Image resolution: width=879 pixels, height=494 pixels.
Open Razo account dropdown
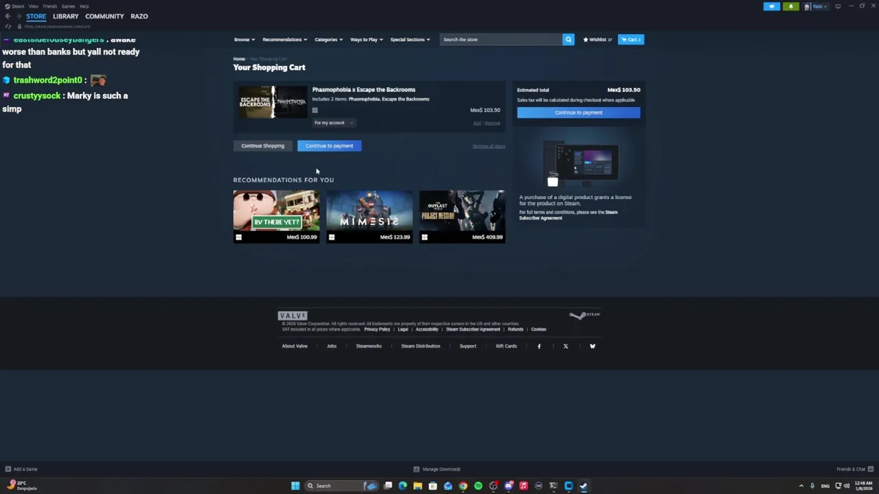tap(817, 6)
